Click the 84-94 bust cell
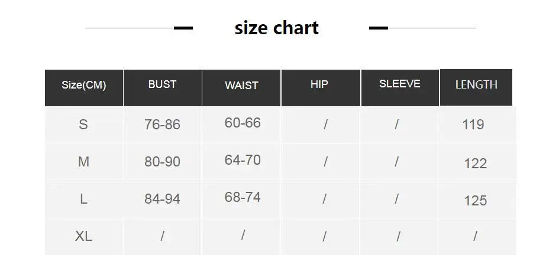The height and width of the screenshot is (255, 559). [162, 199]
